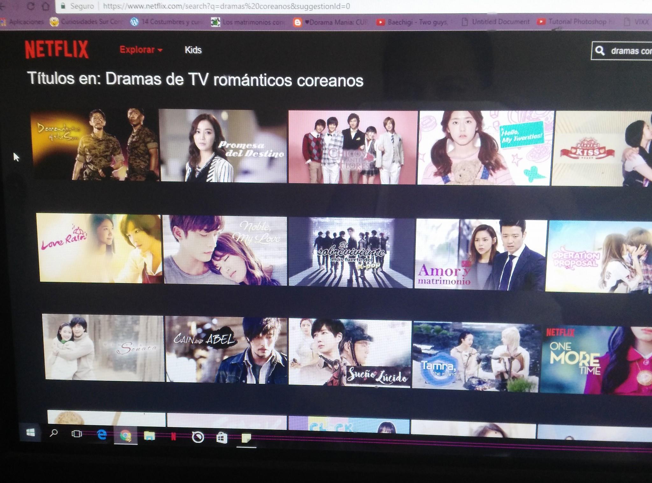This screenshot has height=483, width=652.
Task: Click the search magnifier icon in Netflix
Action: [600, 51]
